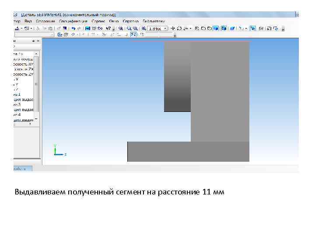Open the simplified display dropdown arrow
Image resolution: width=315 pixels, height=236 pixels.
point(246,28)
